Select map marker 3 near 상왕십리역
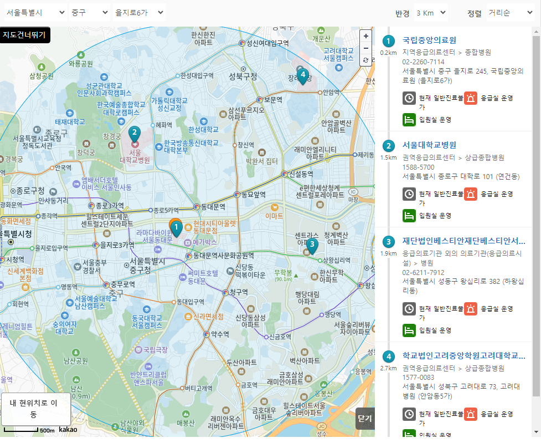Image resolution: width=541 pixels, height=448 pixels. 312,246
